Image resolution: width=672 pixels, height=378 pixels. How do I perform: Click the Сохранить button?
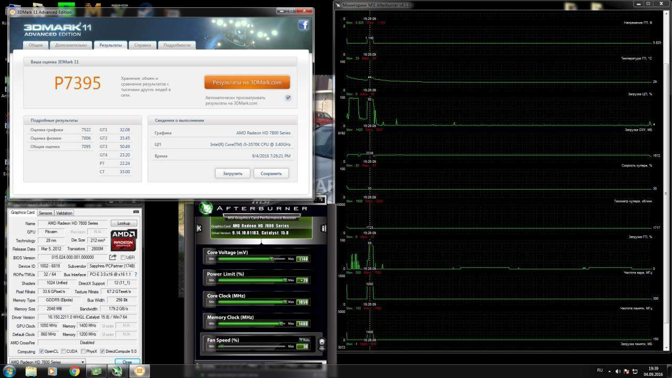[x=271, y=173]
